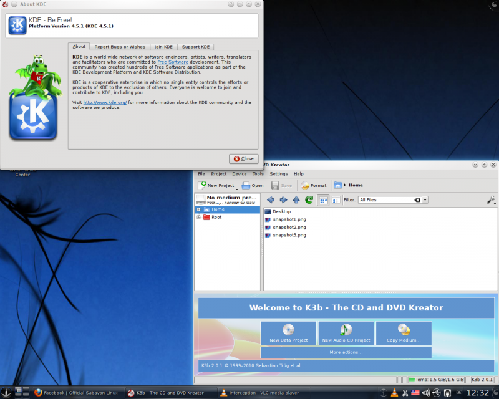Screen dimensions: 499x399
Task: Go back with the left arrow icon
Action: click(x=270, y=200)
